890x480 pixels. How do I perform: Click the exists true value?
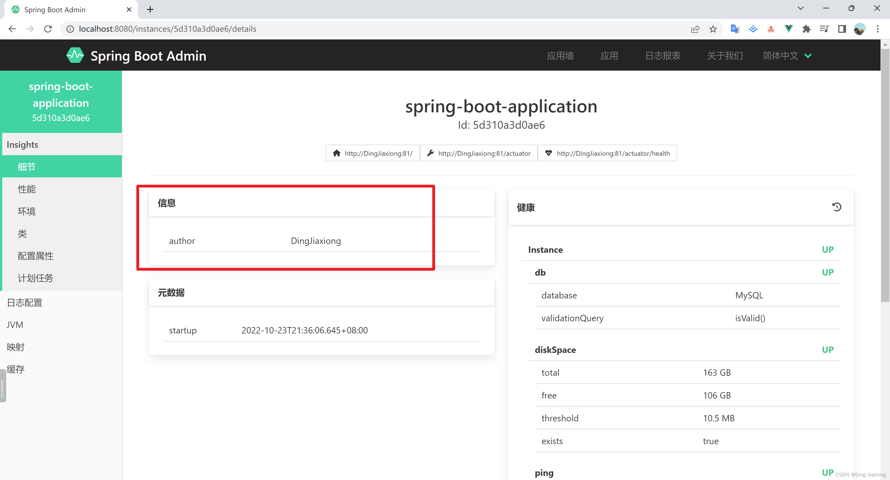(711, 441)
